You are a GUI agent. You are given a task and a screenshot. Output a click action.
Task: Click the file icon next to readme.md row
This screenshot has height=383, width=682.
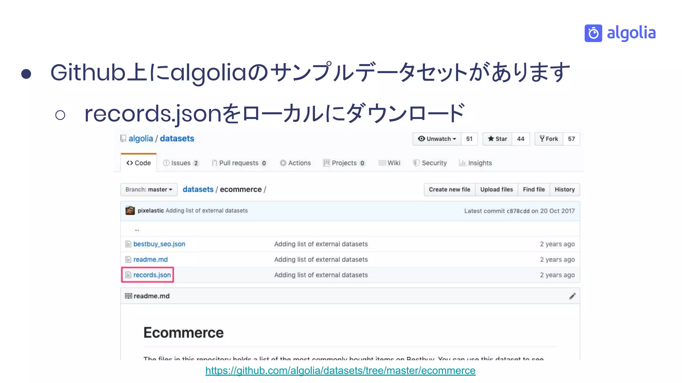tap(128, 259)
